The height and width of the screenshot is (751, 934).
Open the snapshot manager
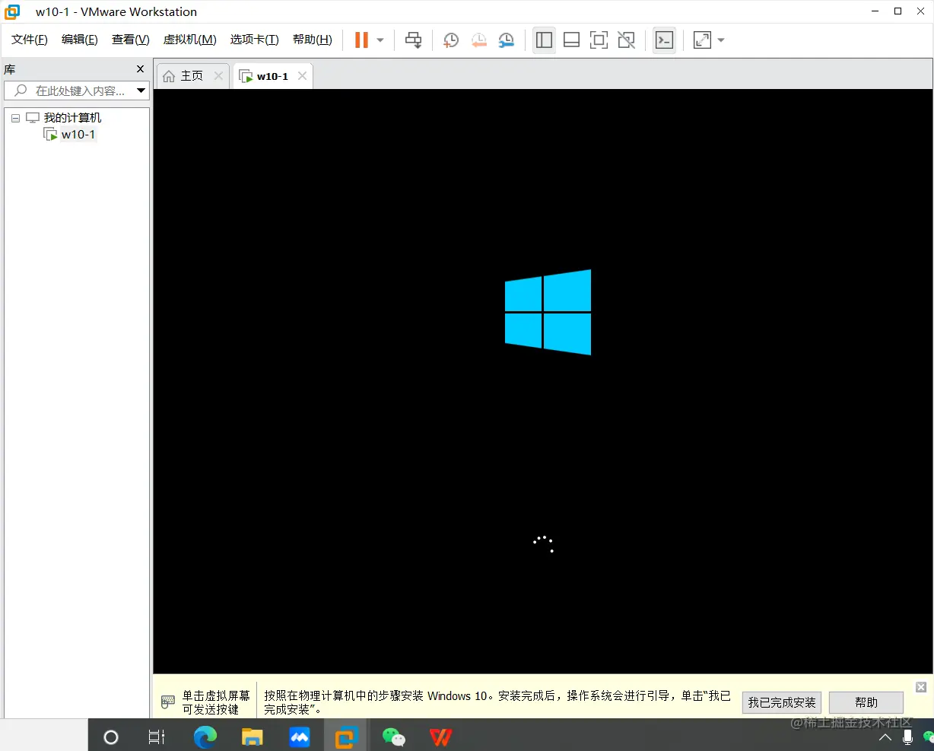(x=506, y=40)
